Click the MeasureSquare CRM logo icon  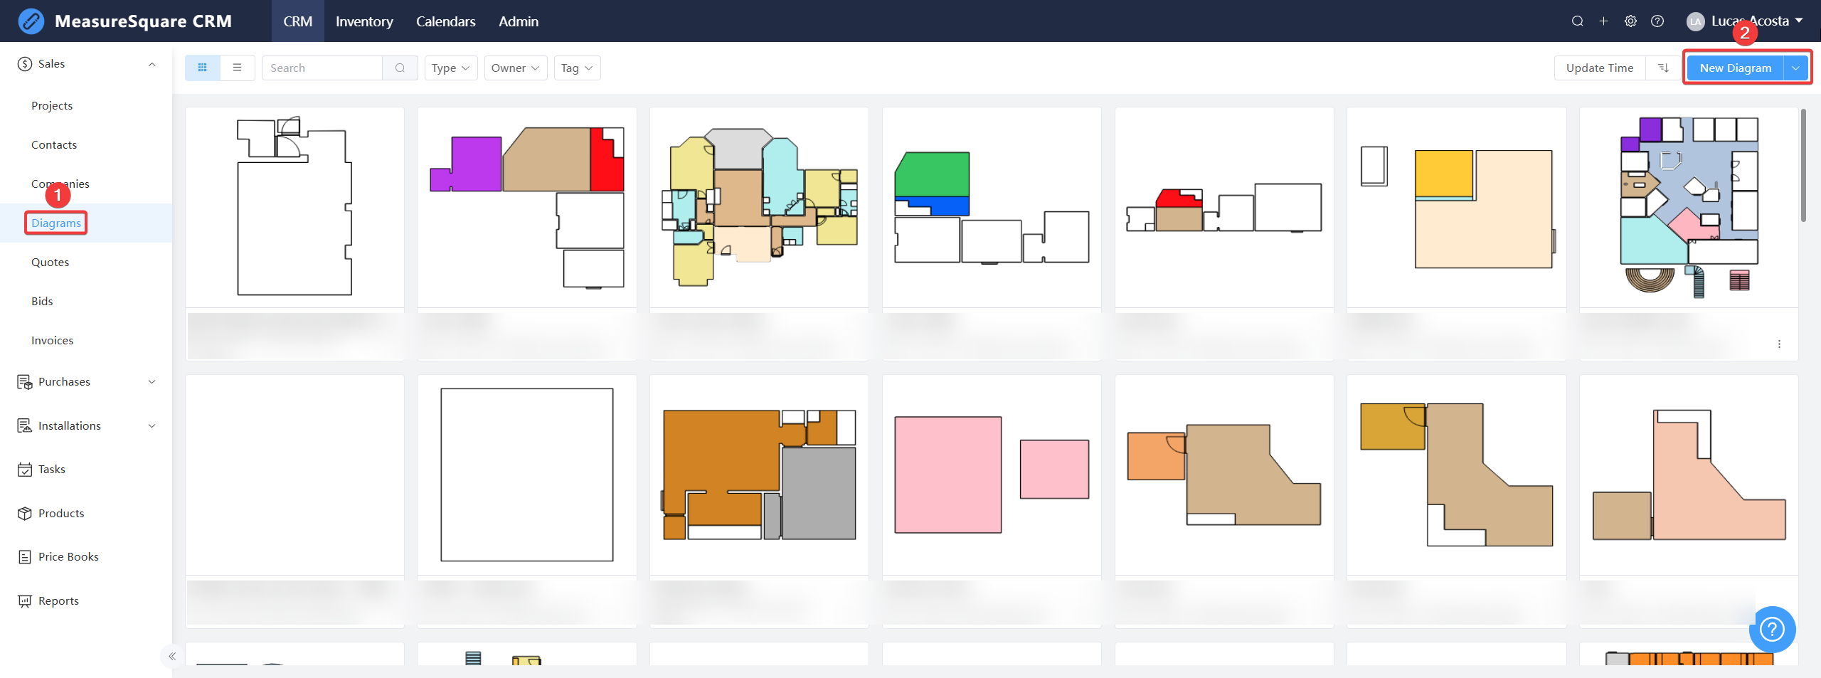pyautogui.click(x=31, y=21)
